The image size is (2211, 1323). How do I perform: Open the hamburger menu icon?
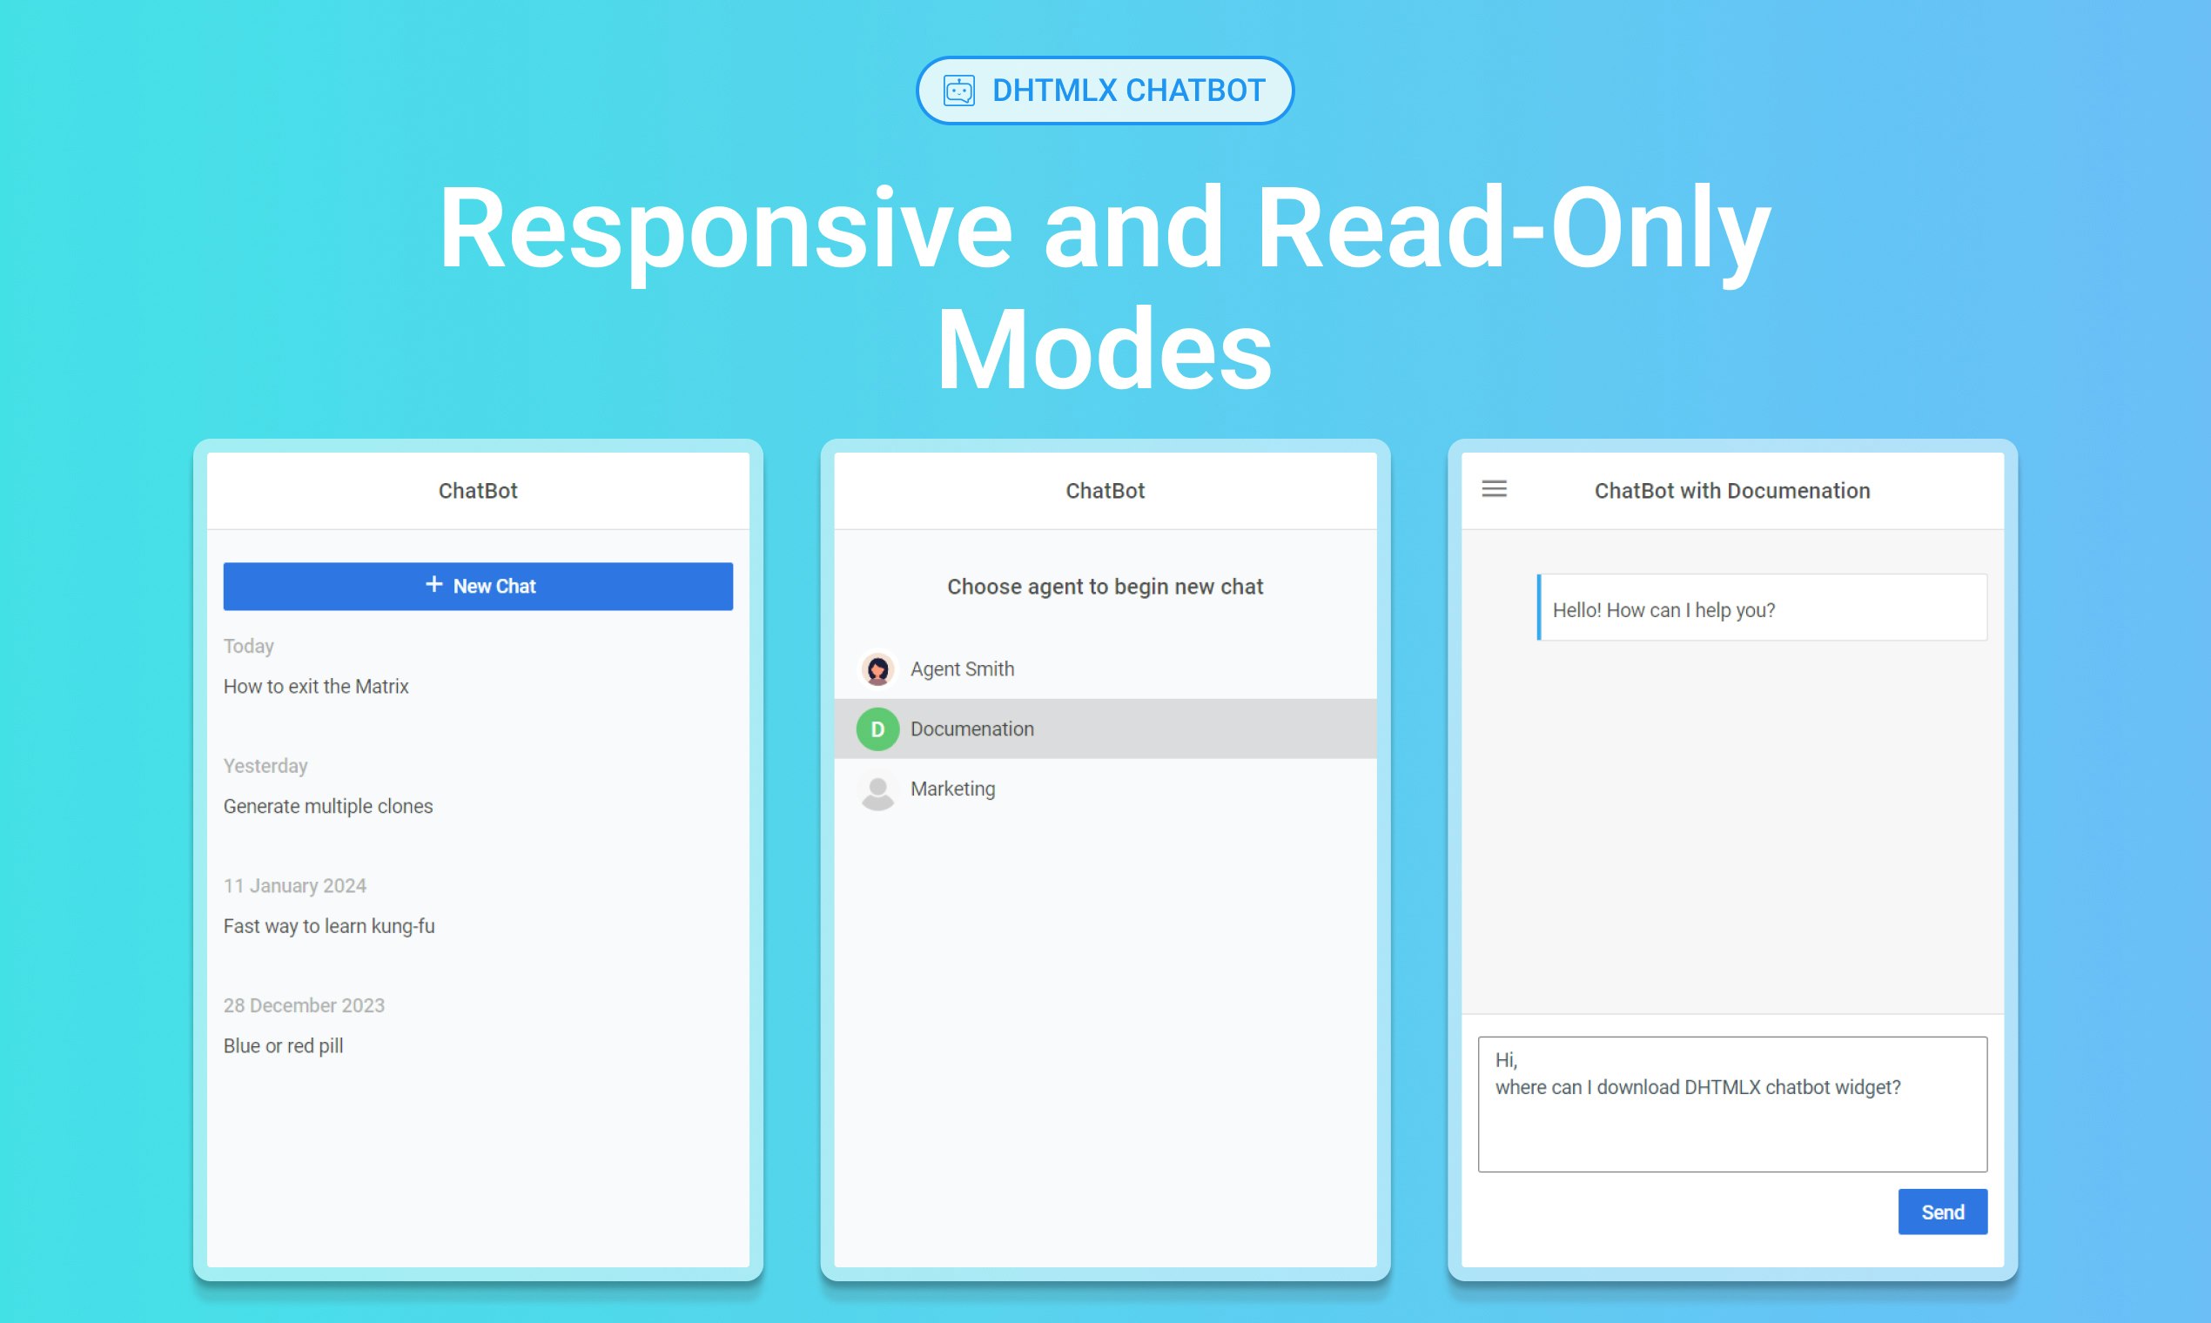1495,488
